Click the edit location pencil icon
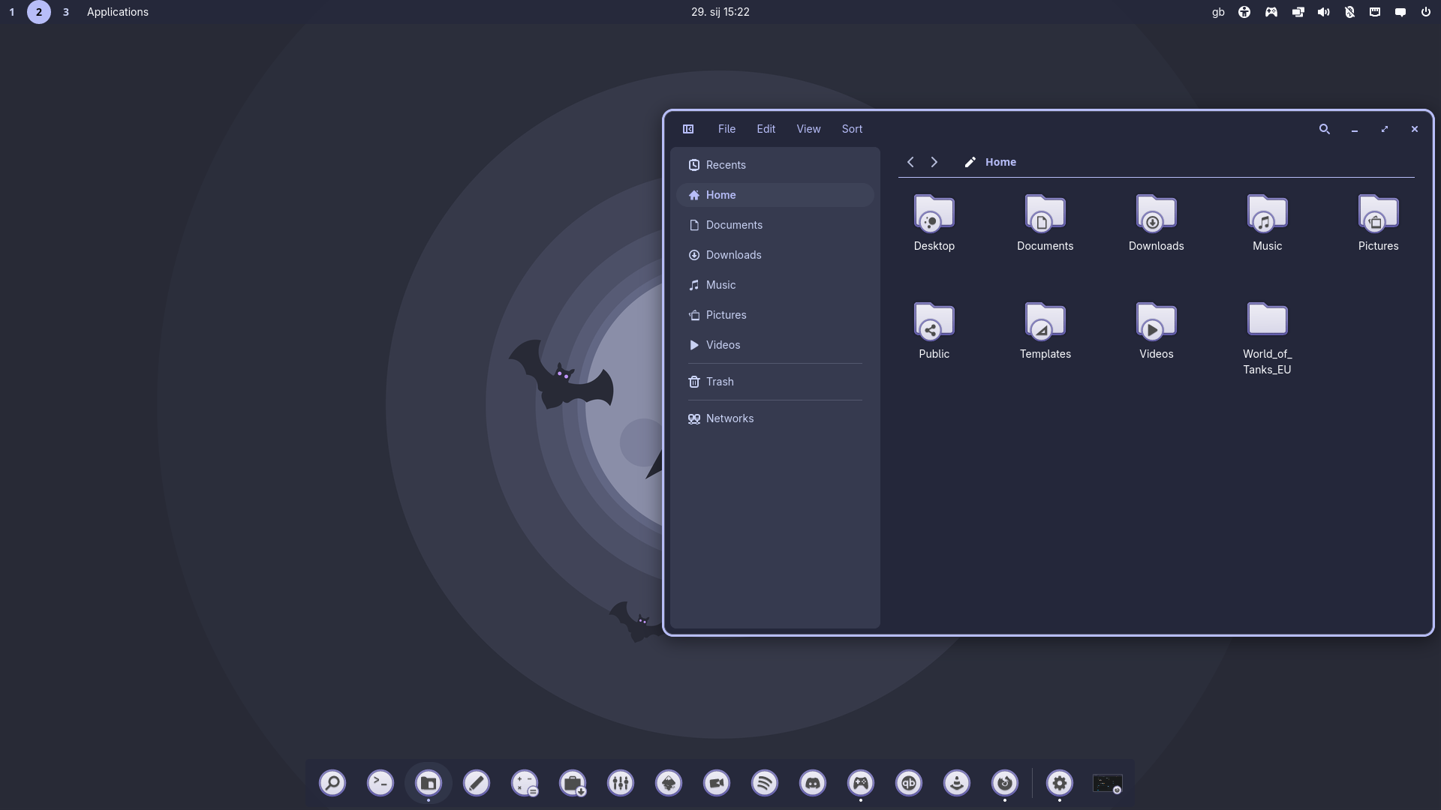 pyautogui.click(x=970, y=162)
